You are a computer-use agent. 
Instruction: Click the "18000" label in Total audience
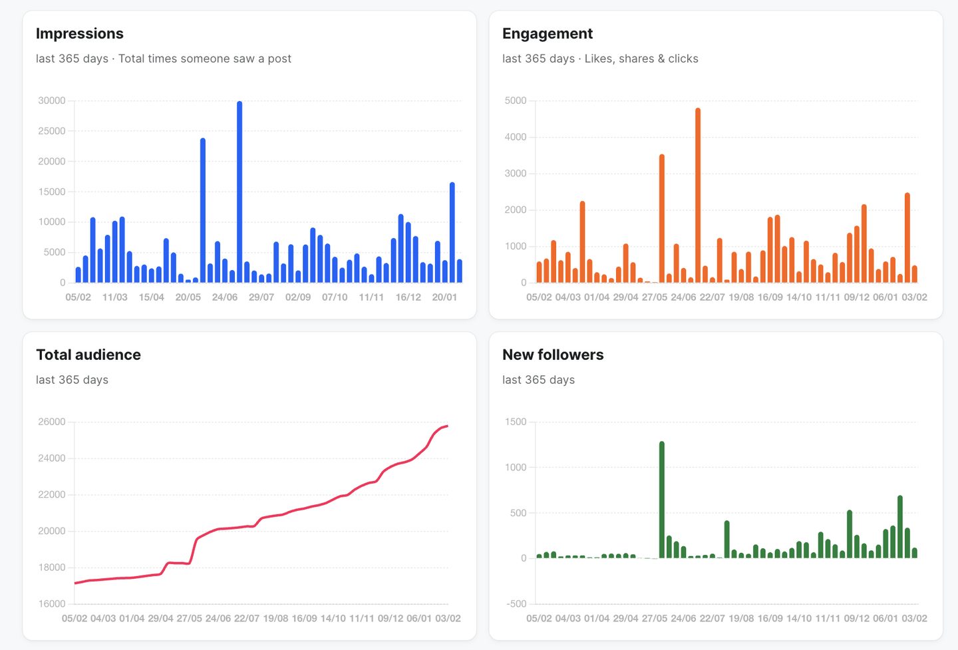(52, 568)
